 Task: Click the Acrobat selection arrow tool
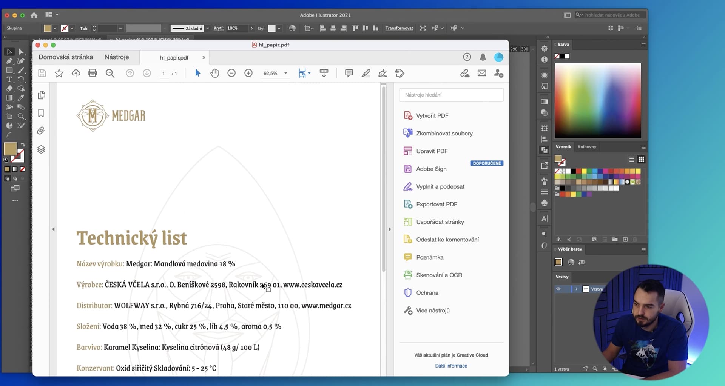(x=197, y=73)
